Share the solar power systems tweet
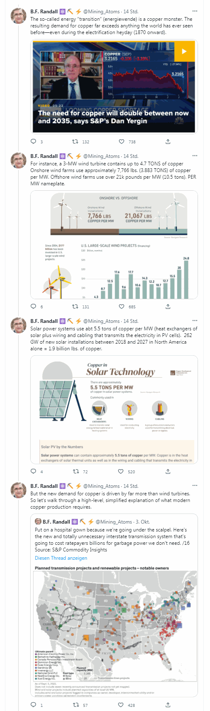Viewport: 210px width, 711px height. tap(168, 472)
